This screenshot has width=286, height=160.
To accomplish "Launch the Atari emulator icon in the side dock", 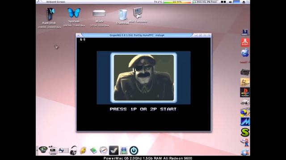I will pyautogui.click(x=245, y=42).
